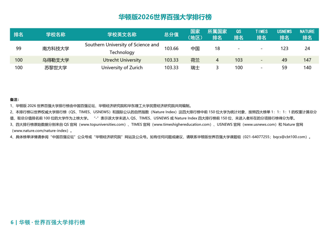The width and height of the screenshot is (332, 232).
Task: Click the 南方科技大学 school name cell
Action: coord(56,48)
